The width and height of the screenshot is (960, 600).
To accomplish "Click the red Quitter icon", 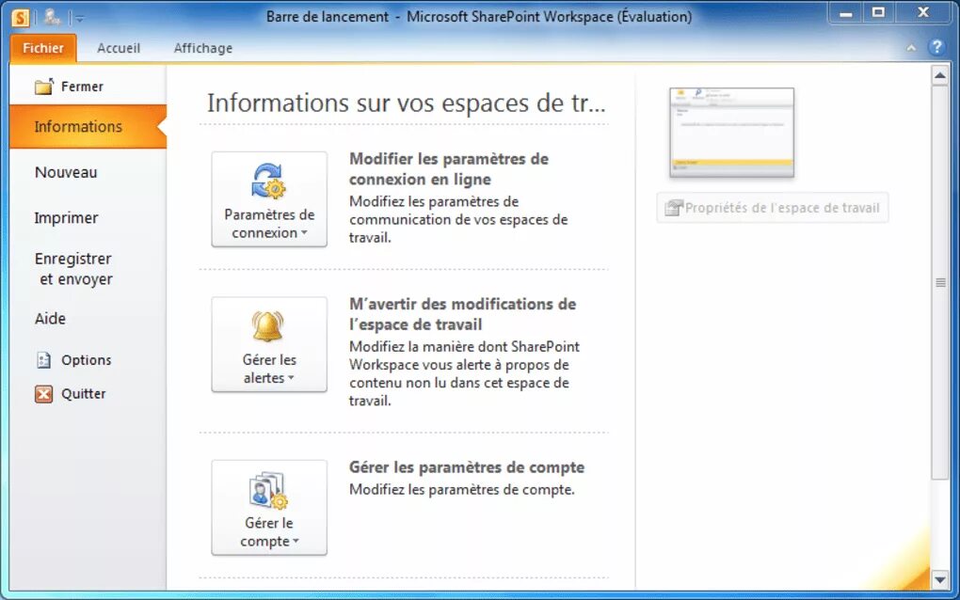I will tap(43, 394).
